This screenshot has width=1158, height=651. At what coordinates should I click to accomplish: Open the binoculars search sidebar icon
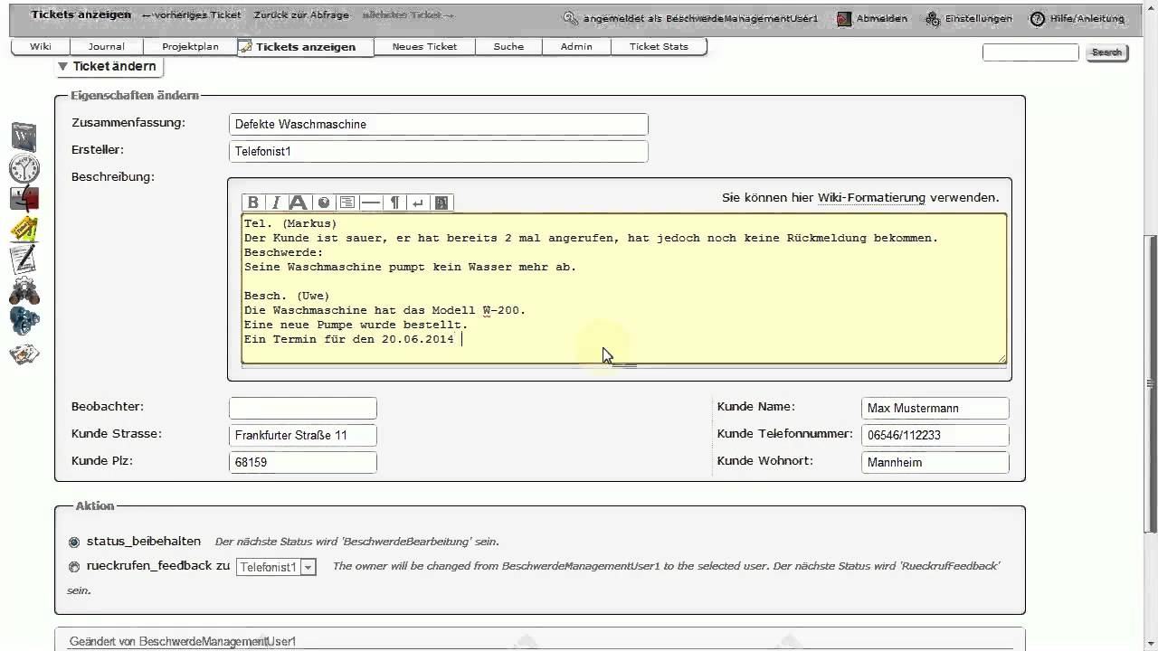pyautogui.click(x=24, y=291)
